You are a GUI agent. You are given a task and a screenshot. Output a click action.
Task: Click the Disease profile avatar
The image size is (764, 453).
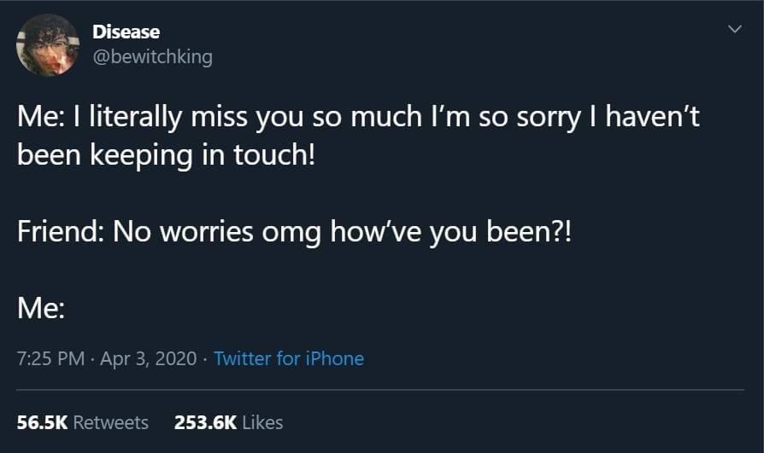pyautogui.click(x=47, y=45)
